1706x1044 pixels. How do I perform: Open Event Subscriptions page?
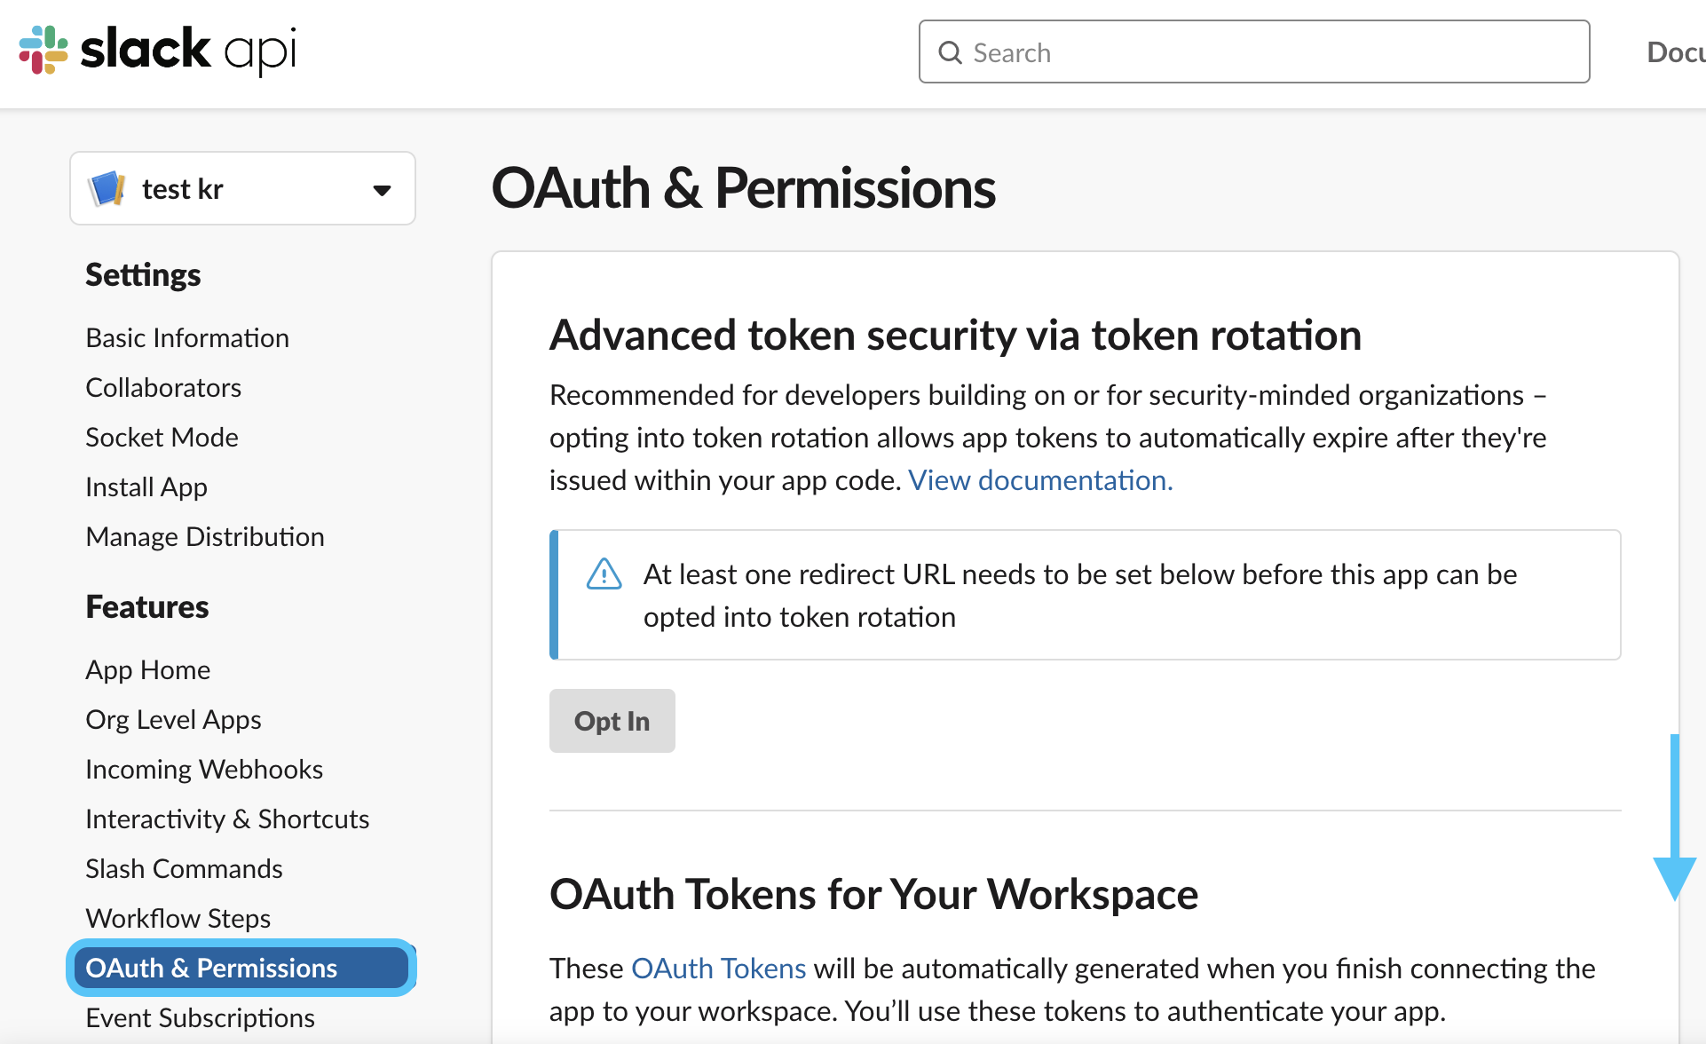pos(200,1018)
